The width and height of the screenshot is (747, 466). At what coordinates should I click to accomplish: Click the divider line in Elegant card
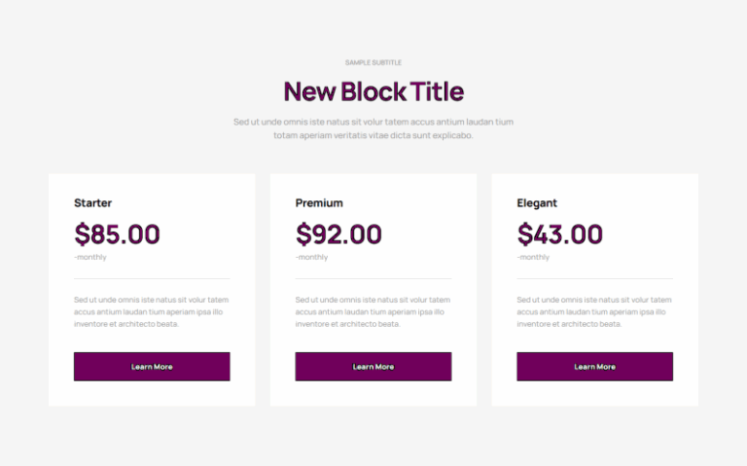click(x=594, y=278)
